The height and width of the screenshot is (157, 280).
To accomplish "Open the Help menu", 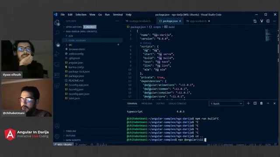I will tap(129, 14).
